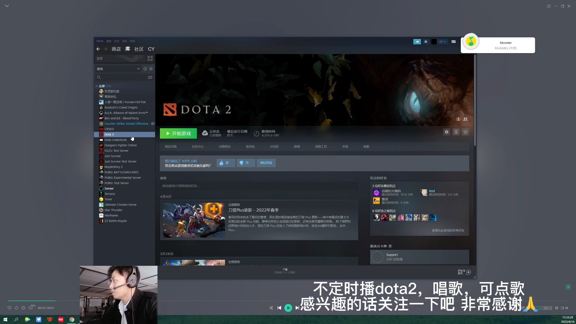This screenshot has height=324, width=576.
Task: Click the Steam page vertical scrollbar
Action: [x=475, y=100]
